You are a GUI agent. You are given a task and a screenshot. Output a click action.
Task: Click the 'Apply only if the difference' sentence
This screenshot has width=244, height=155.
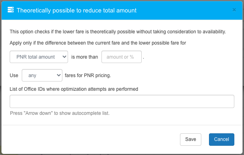pyautogui.click(x=98, y=43)
